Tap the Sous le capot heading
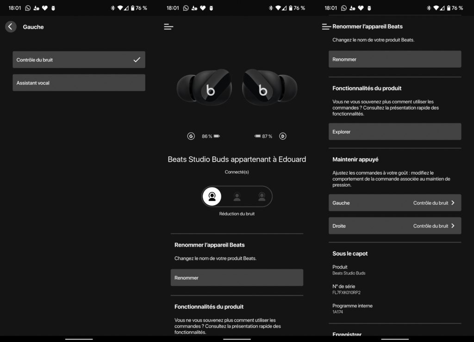This screenshot has width=474, height=342. pyautogui.click(x=350, y=254)
